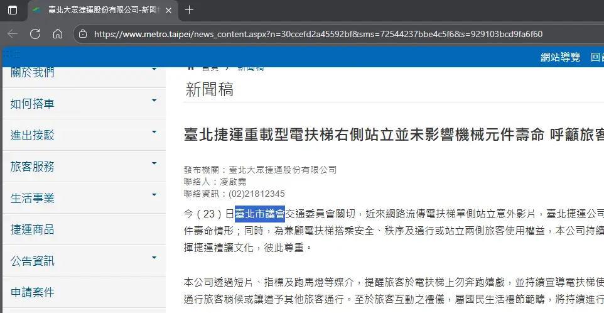This screenshot has width=604, height=313.
Task: Expand the 生活事業 sidebar menu
Action: pos(84,198)
